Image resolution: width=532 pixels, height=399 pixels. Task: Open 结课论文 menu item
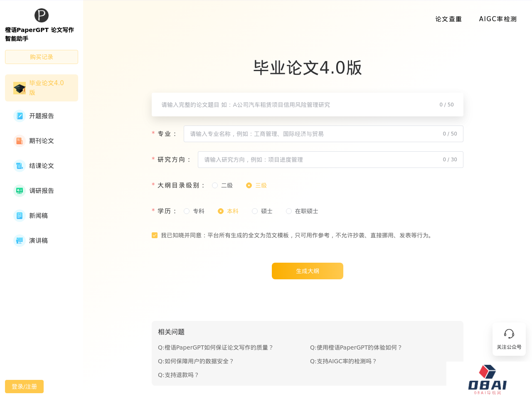click(42, 166)
